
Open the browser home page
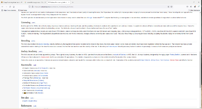click(14, 7)
